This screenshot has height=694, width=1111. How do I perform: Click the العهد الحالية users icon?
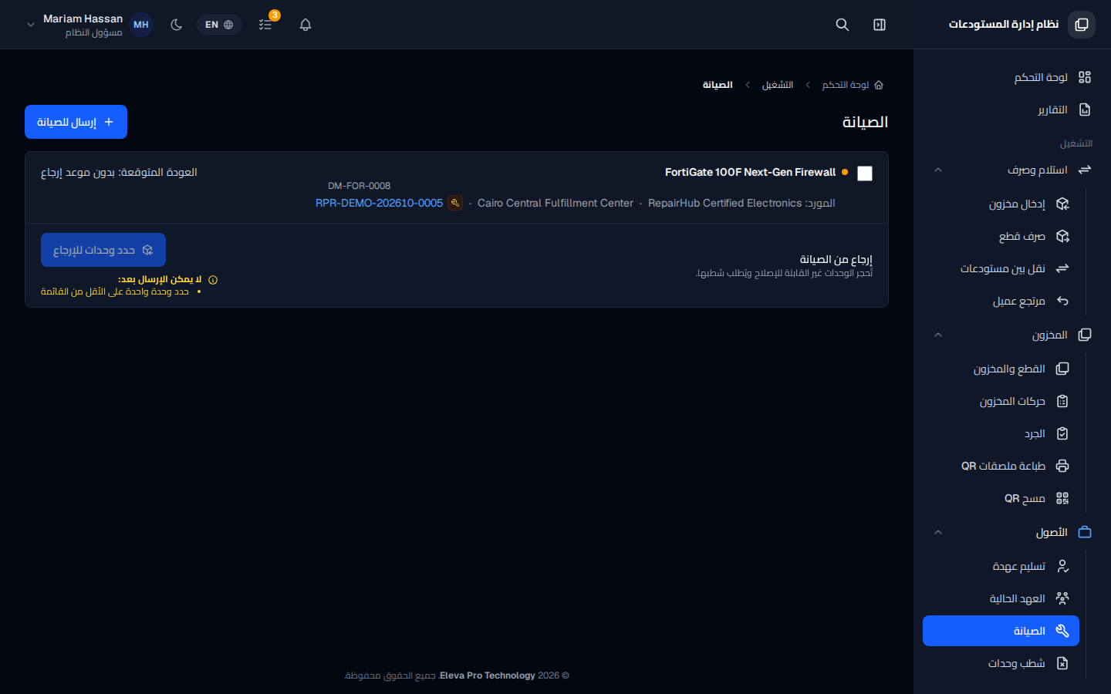[x=1062, y=598]
